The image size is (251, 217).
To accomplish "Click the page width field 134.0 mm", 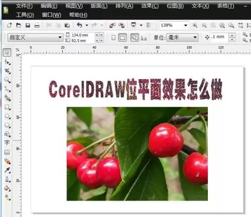I will coord(83,35).
